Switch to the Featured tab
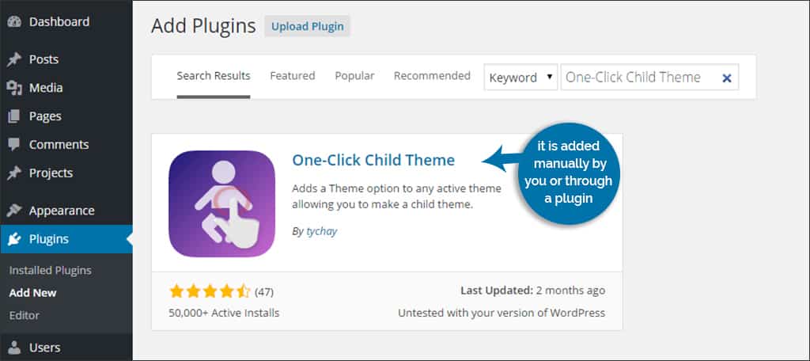The width and height of the screenshot is (810, 361). pos(292,76)
